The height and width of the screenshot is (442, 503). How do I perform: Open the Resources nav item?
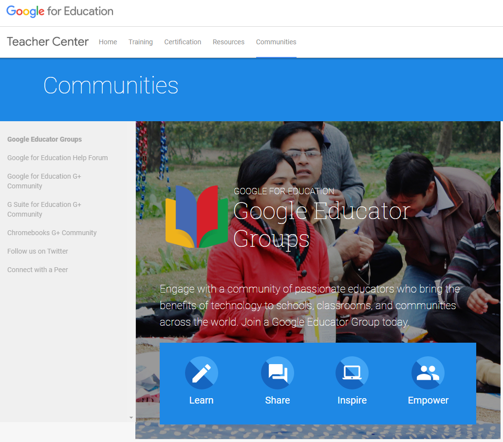click(228, 42)
